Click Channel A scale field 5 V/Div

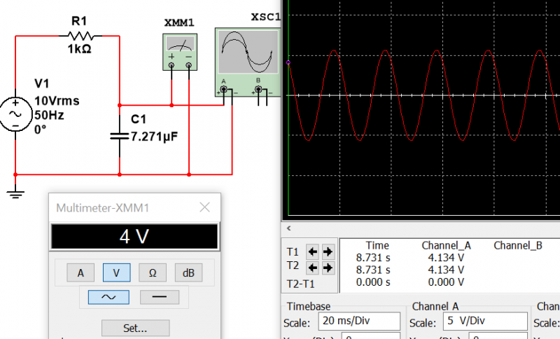(x=485, y=322)
